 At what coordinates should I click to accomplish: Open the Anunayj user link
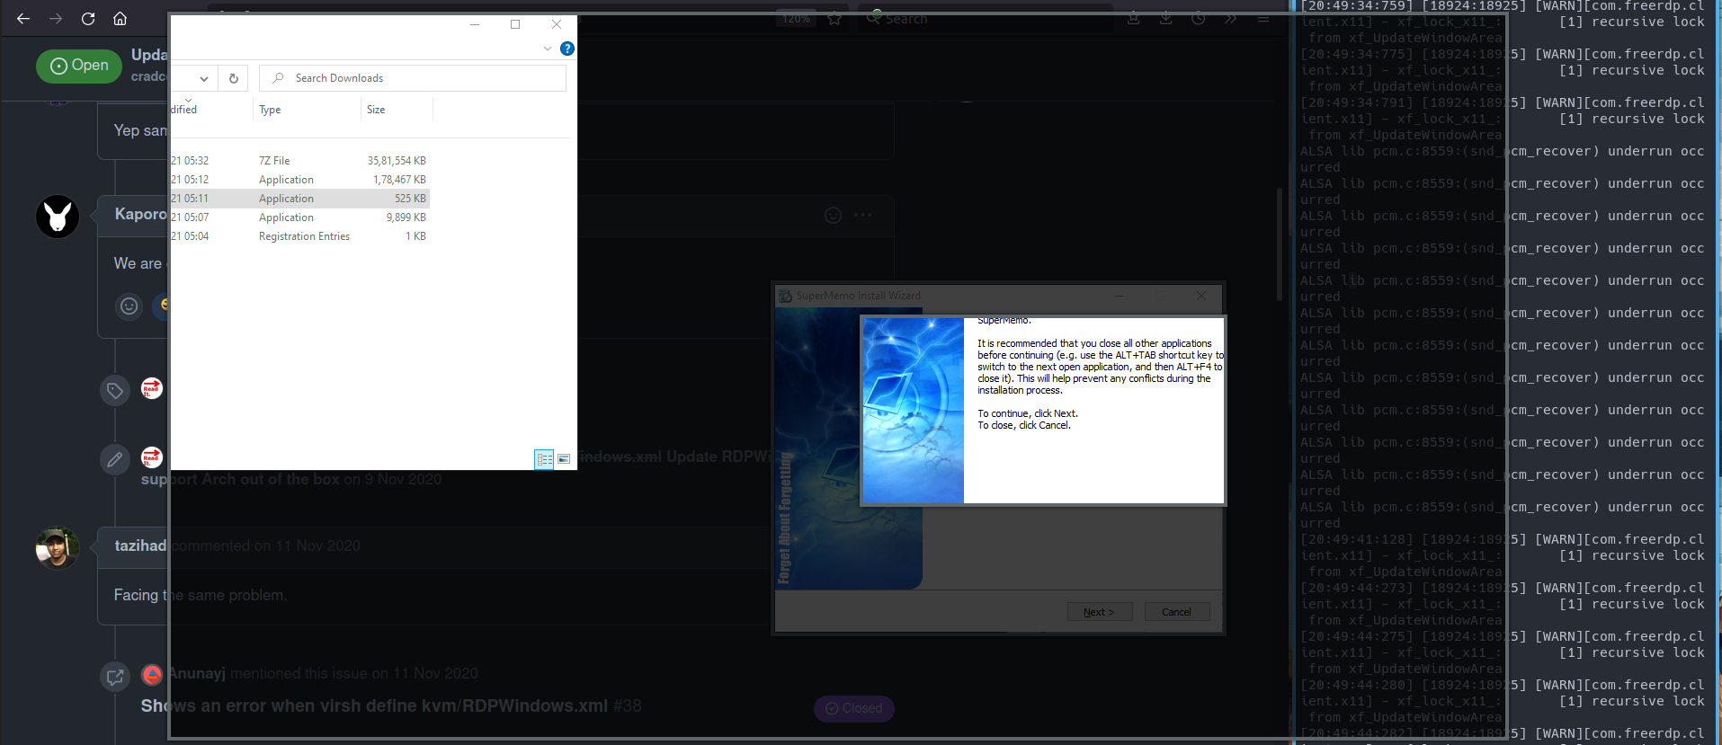coord(196,673)
